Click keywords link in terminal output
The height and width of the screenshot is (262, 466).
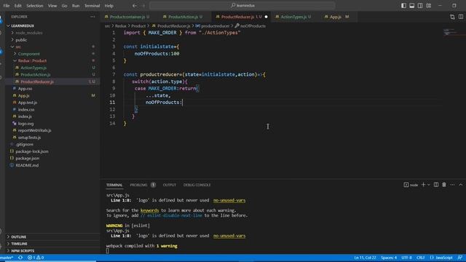[149, 210]
